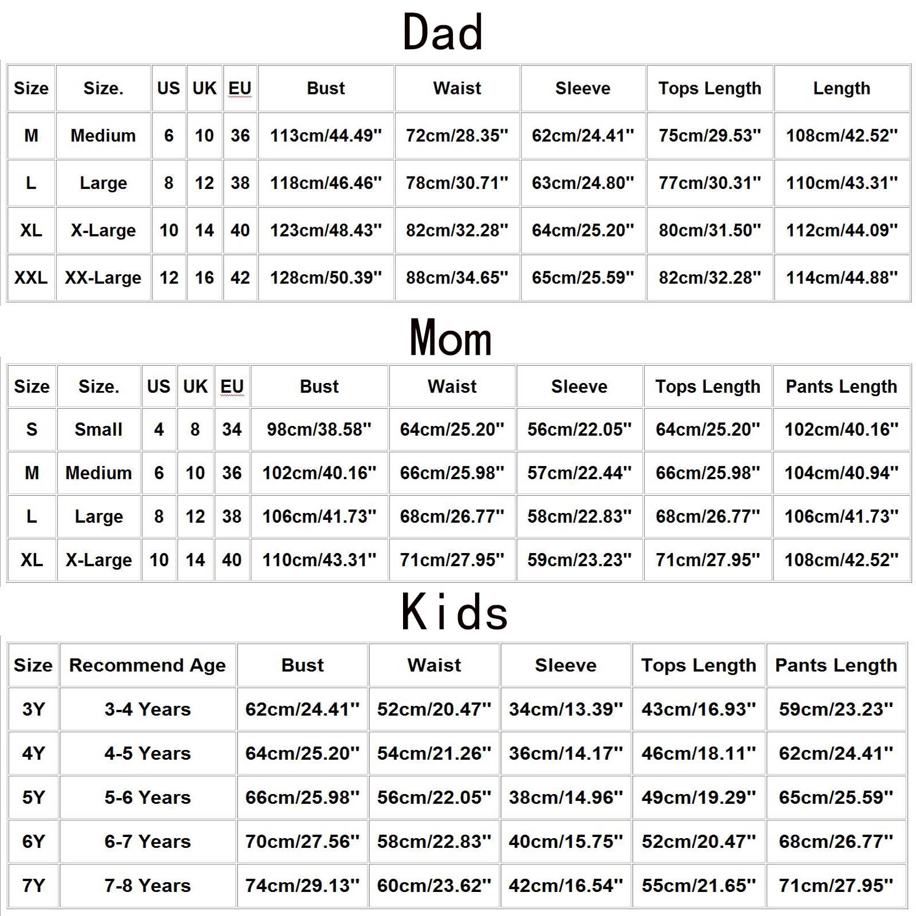Select the Small size name cell
The image size is (916, 916).
tap(98, 429)
